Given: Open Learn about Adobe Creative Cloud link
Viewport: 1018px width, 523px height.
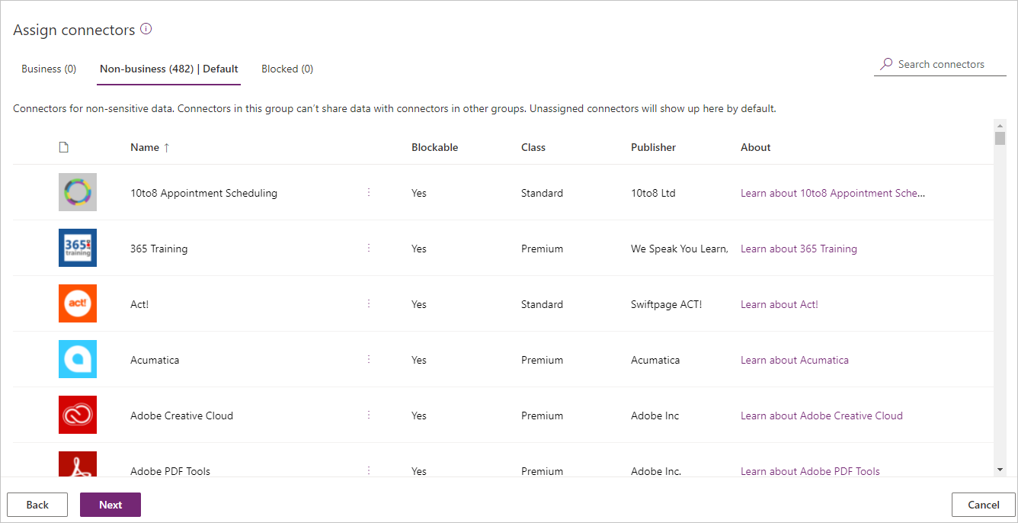Looking at the screenshot, I should point(821,416).
